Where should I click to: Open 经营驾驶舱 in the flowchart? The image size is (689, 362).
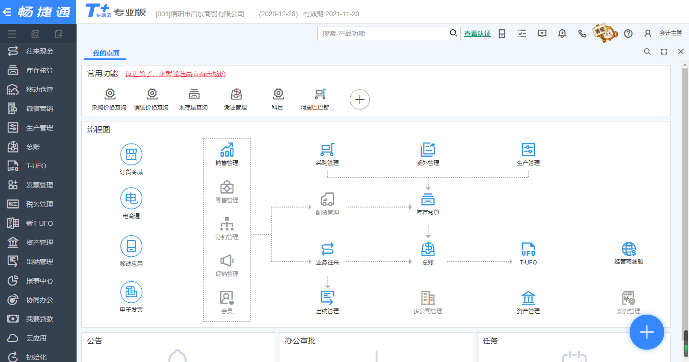[629, 253]
